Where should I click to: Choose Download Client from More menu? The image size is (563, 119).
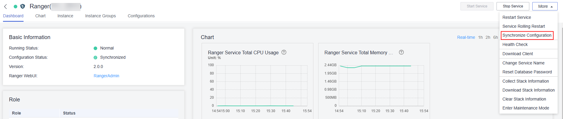point(518,54)
